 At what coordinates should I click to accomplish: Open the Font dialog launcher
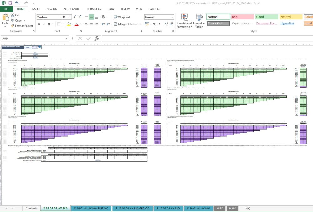(x=81, y=31)
